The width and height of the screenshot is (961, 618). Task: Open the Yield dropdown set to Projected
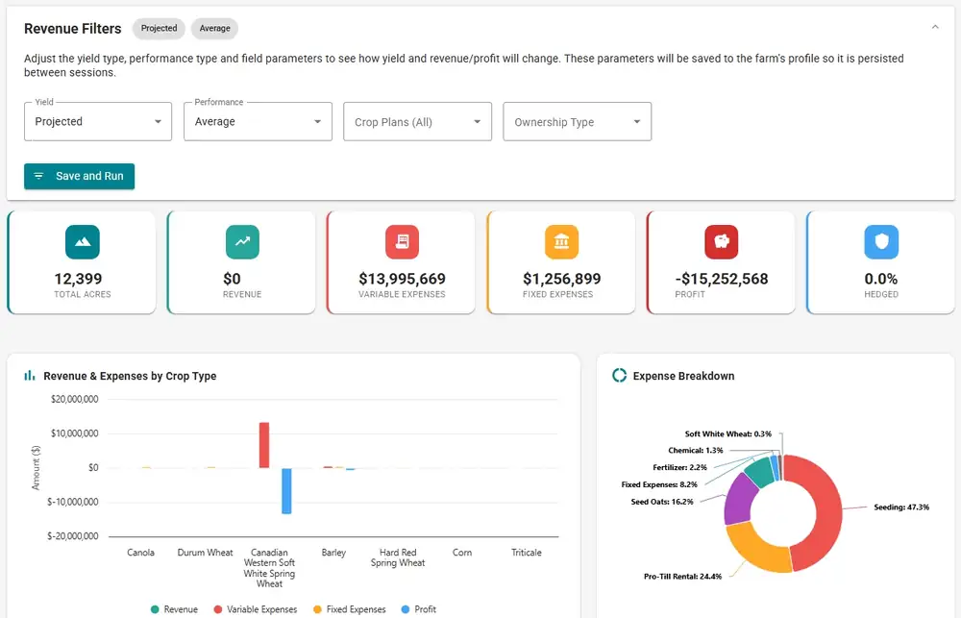98,121
